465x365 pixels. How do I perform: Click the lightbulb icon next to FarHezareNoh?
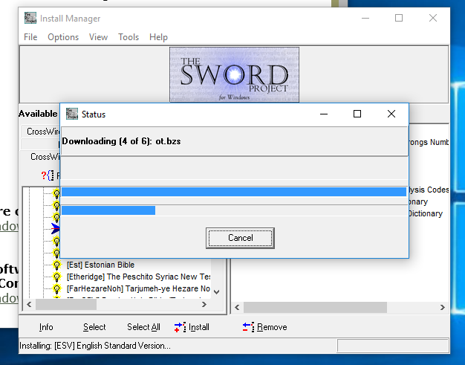pos(56,288)
